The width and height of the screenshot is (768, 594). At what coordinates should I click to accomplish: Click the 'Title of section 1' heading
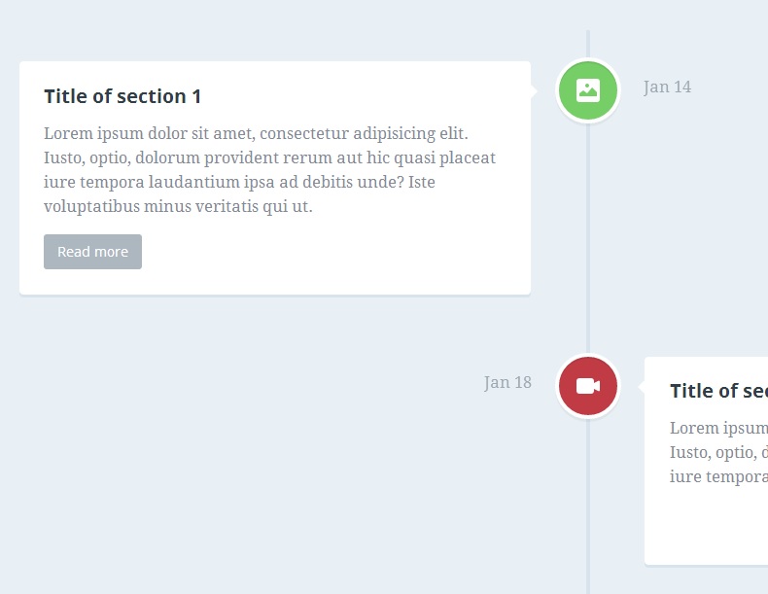coord(122,96)
